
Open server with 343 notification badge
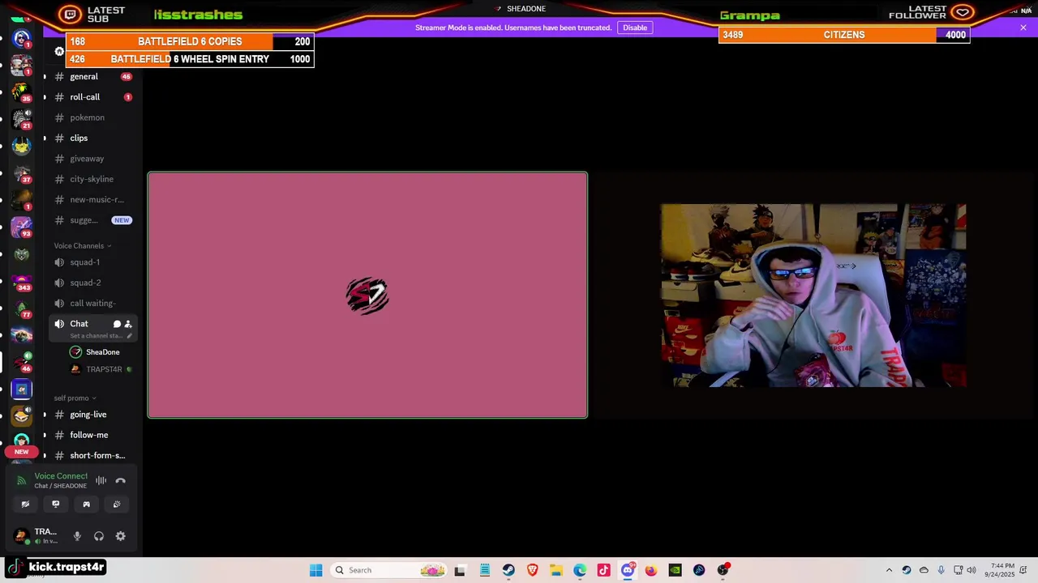click(22, 282)
